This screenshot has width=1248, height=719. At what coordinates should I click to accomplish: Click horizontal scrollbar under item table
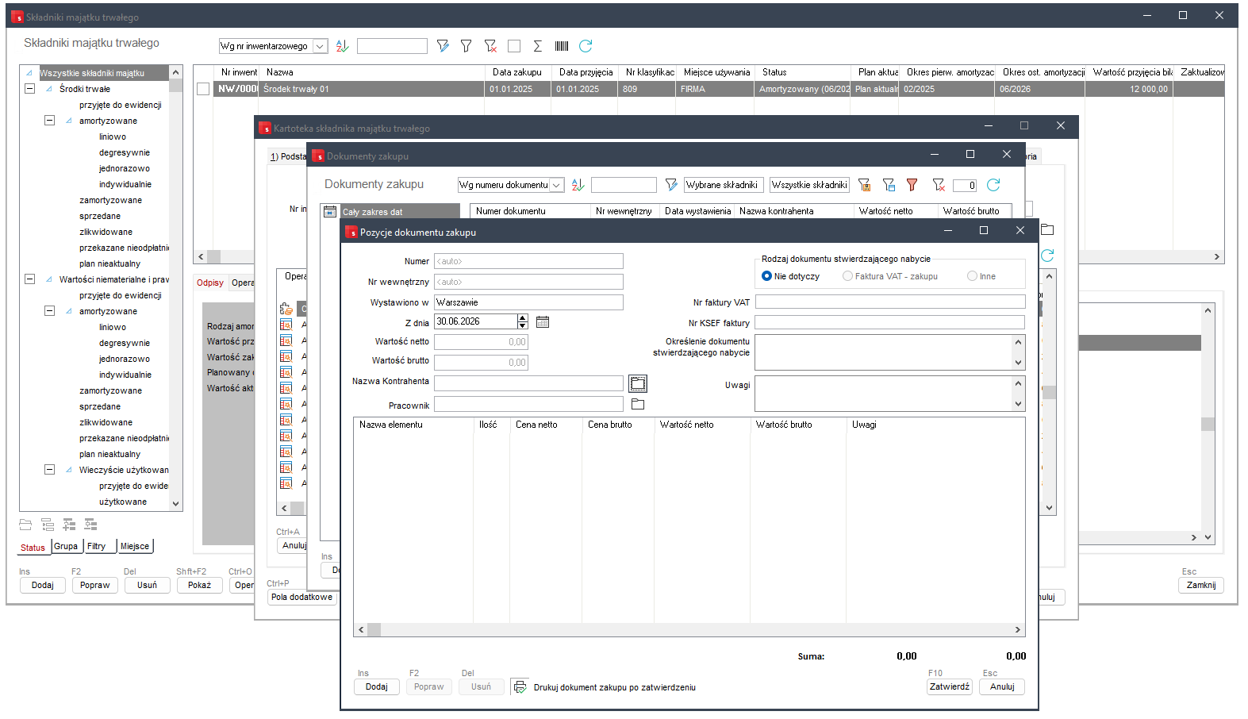[689, 630]
